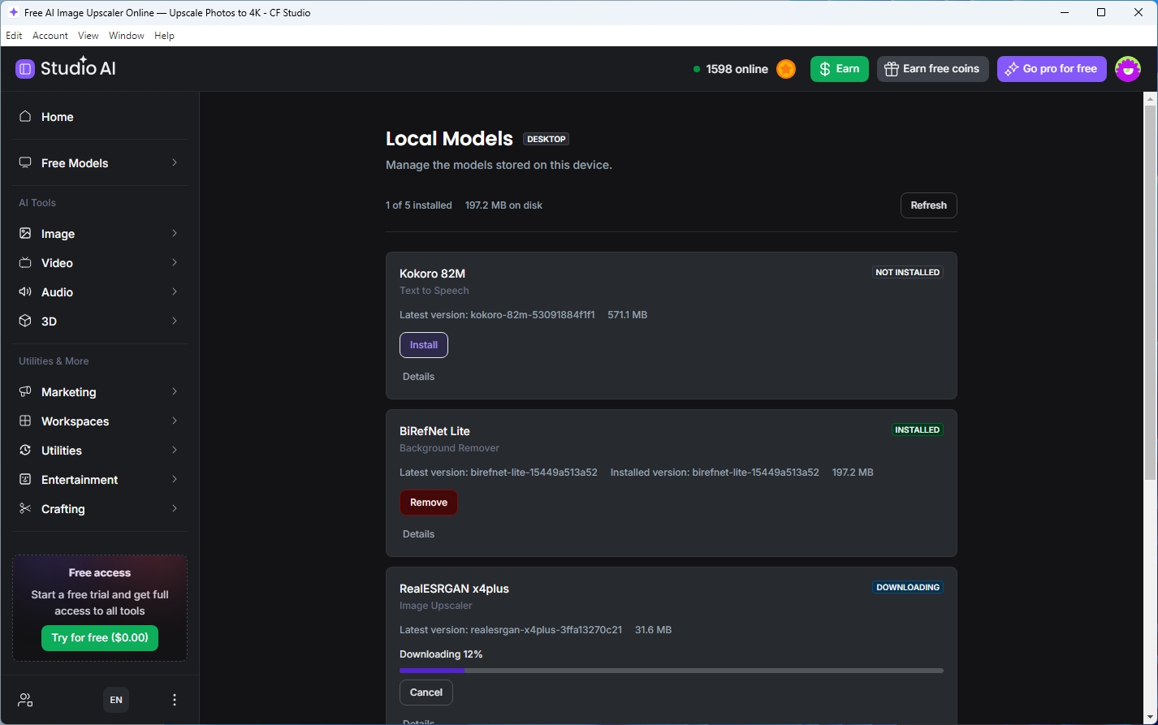Expand the Workspaces section chevron
Image resolution: width=1158 pixels, height=725 pixels.
175,421
